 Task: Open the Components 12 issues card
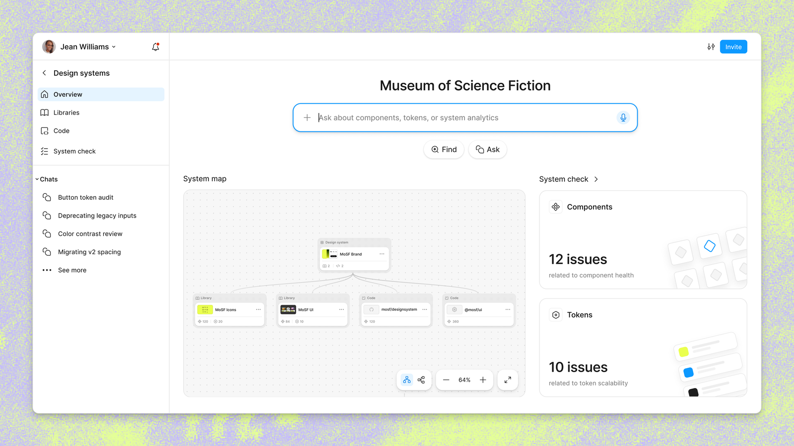[x=643, y=240]
